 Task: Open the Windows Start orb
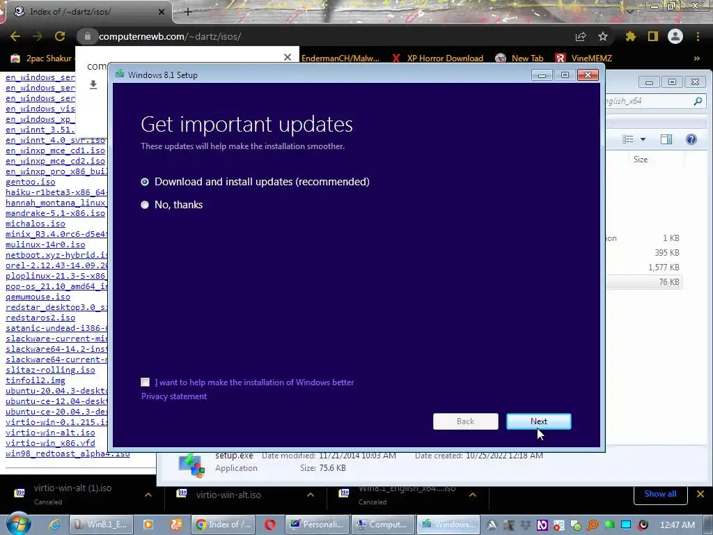click(18, 524)
